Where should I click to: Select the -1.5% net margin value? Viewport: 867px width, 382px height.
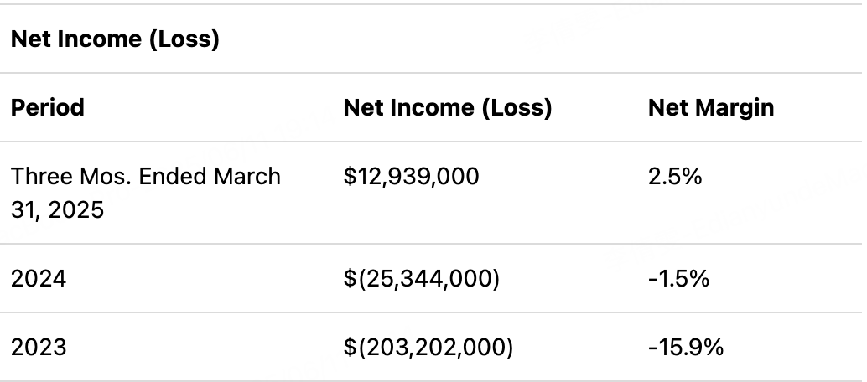tap(678, 279)
